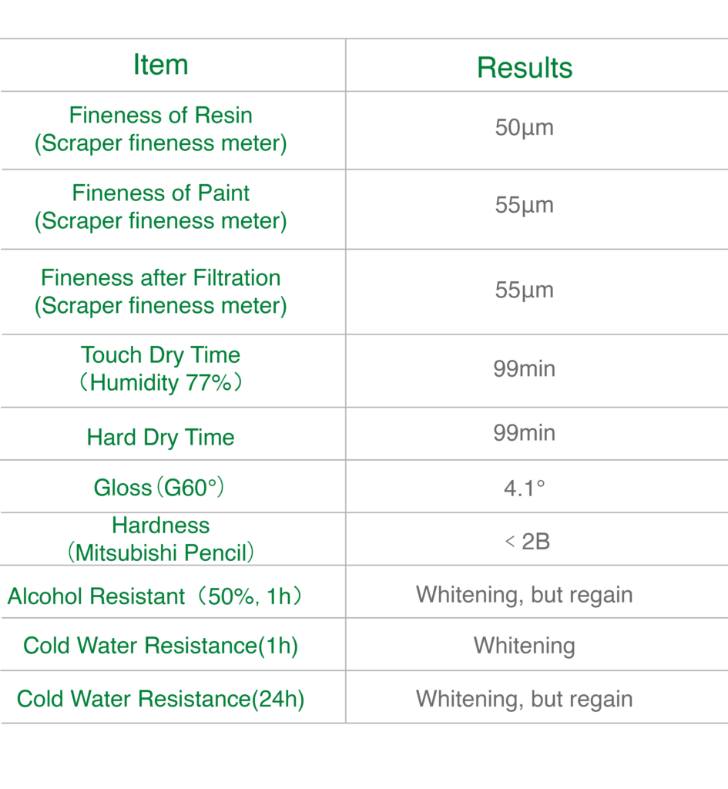Viewport: 728px width, 789px height.
Task: Click the Whitening result for 1h water
Action: point(525,646)
